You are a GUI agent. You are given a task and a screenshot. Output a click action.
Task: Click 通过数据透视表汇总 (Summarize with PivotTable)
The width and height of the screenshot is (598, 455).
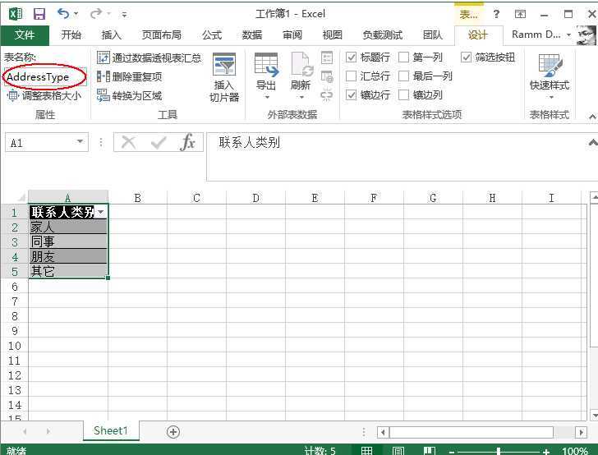pos(149,57)
